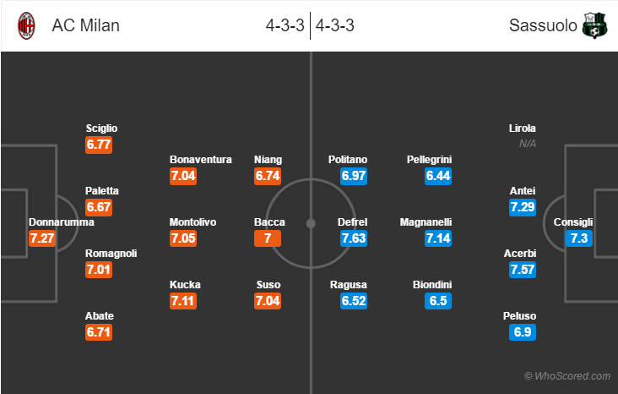Click Bacca's rating badge showing 7
Image resolution: width=618 pixels, height=394 pixels.
click(x=268, y=238)
